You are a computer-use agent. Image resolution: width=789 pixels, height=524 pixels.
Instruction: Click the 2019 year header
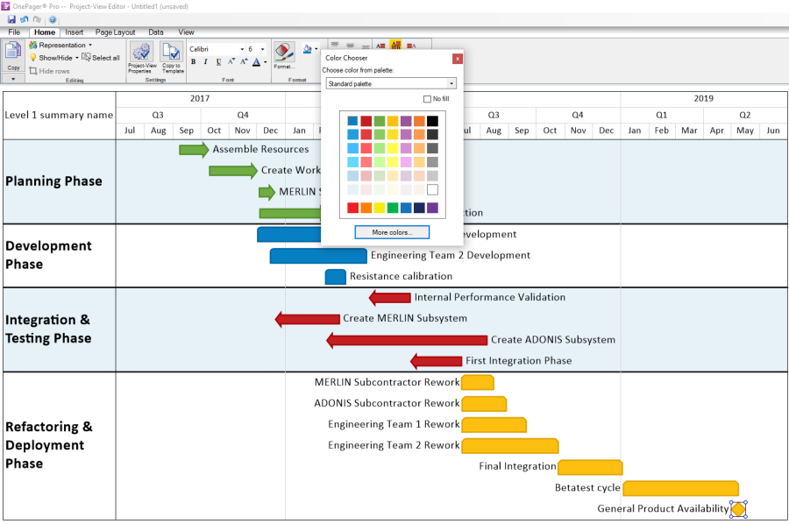pyautogui.click(x=703, y=98)
